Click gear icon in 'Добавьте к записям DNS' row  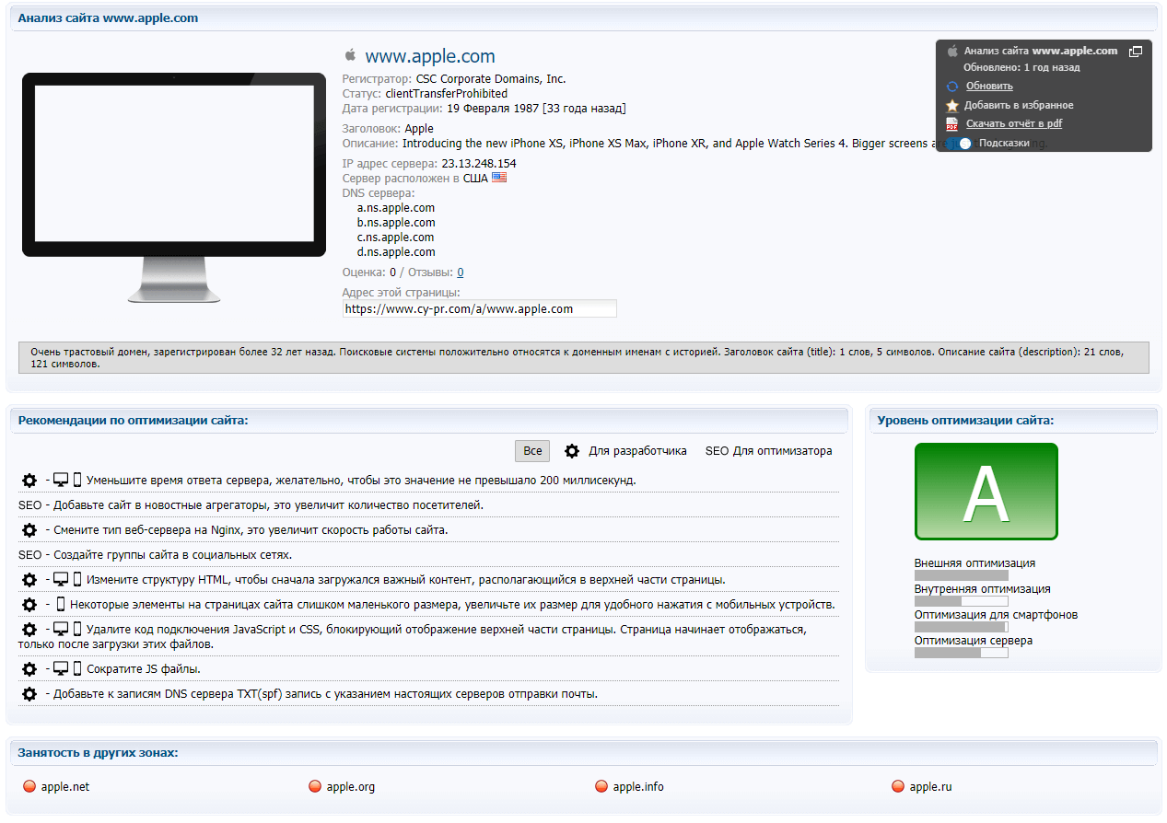[x=29, y=694]
